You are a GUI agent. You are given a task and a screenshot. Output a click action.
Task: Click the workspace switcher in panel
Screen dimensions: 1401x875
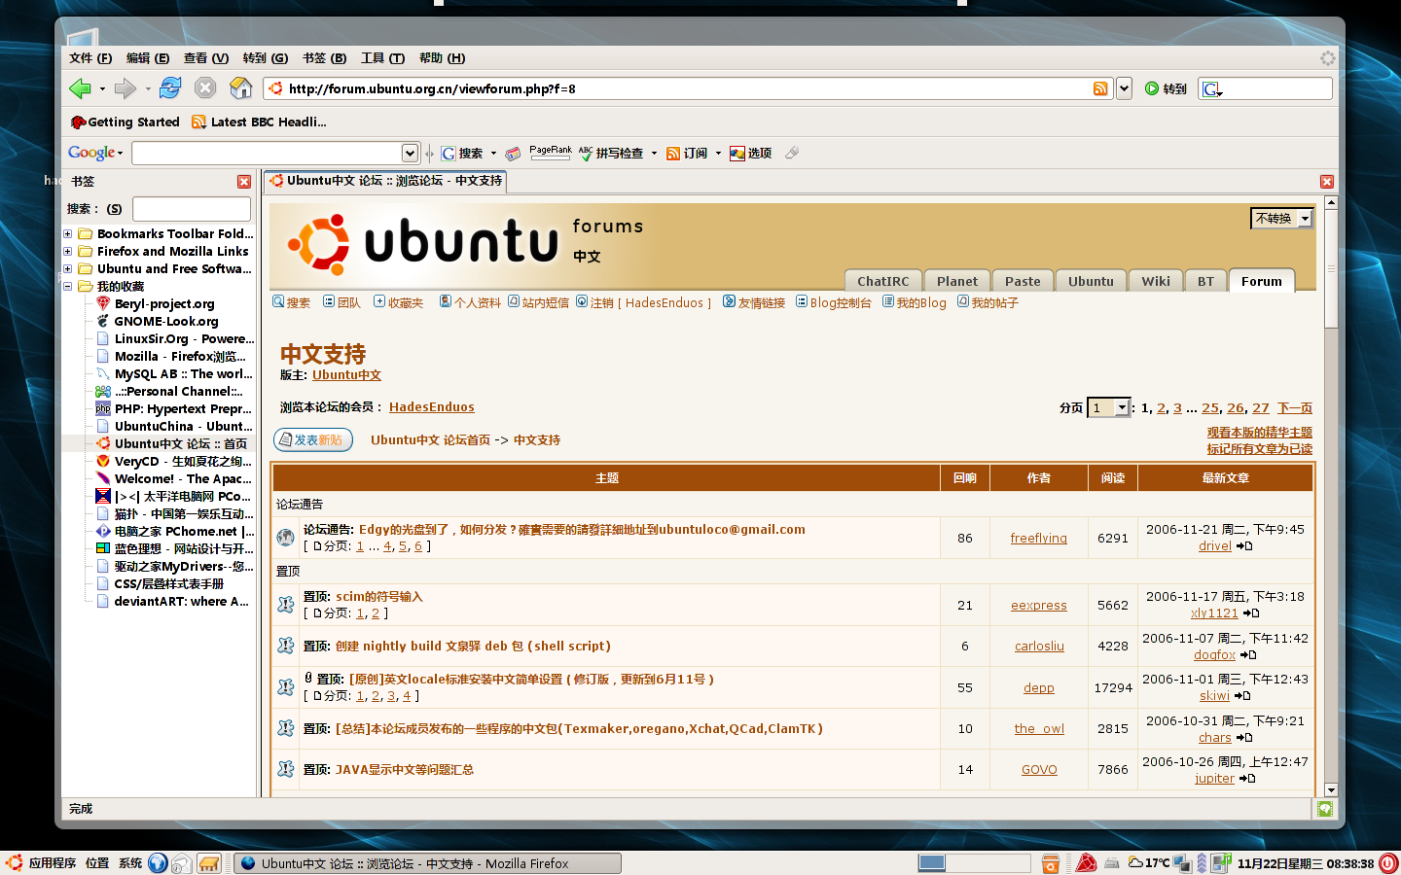click(x=974, y=863)
